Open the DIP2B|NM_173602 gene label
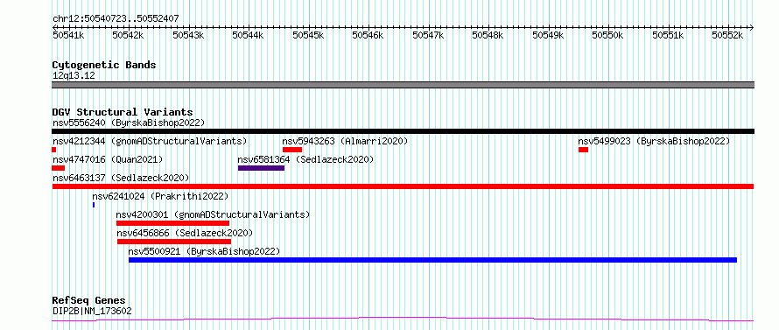 pyautogui.click(x=92, y=312)
